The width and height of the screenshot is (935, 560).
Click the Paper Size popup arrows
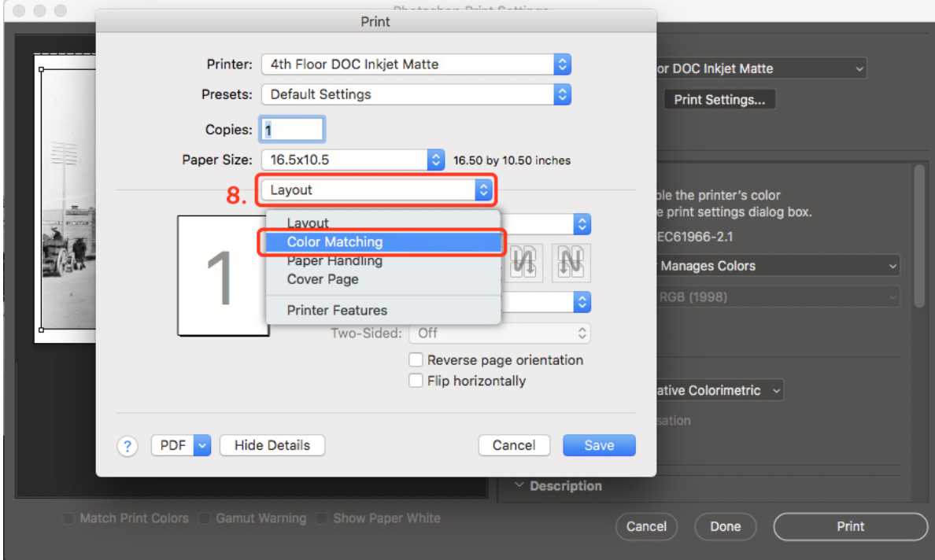point(435,160)
